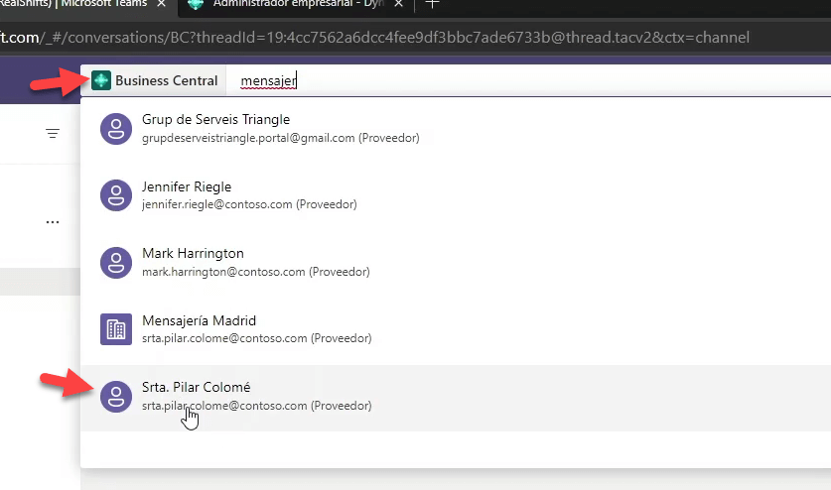This screenshot has width=831, height=490.
Task: Select the Jennifer Riegle search result
Action: pyautogui.click(x=248, y=195)
